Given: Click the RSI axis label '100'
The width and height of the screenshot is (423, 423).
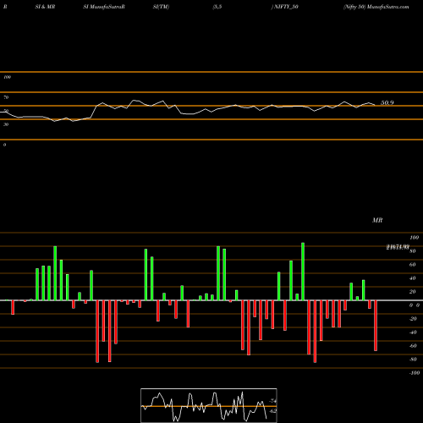Looking at the screenshot, I should pyautogui.click(x=8, y=77).
